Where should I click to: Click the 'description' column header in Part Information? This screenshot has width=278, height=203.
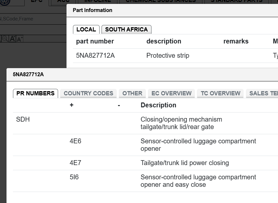(164, 41)
